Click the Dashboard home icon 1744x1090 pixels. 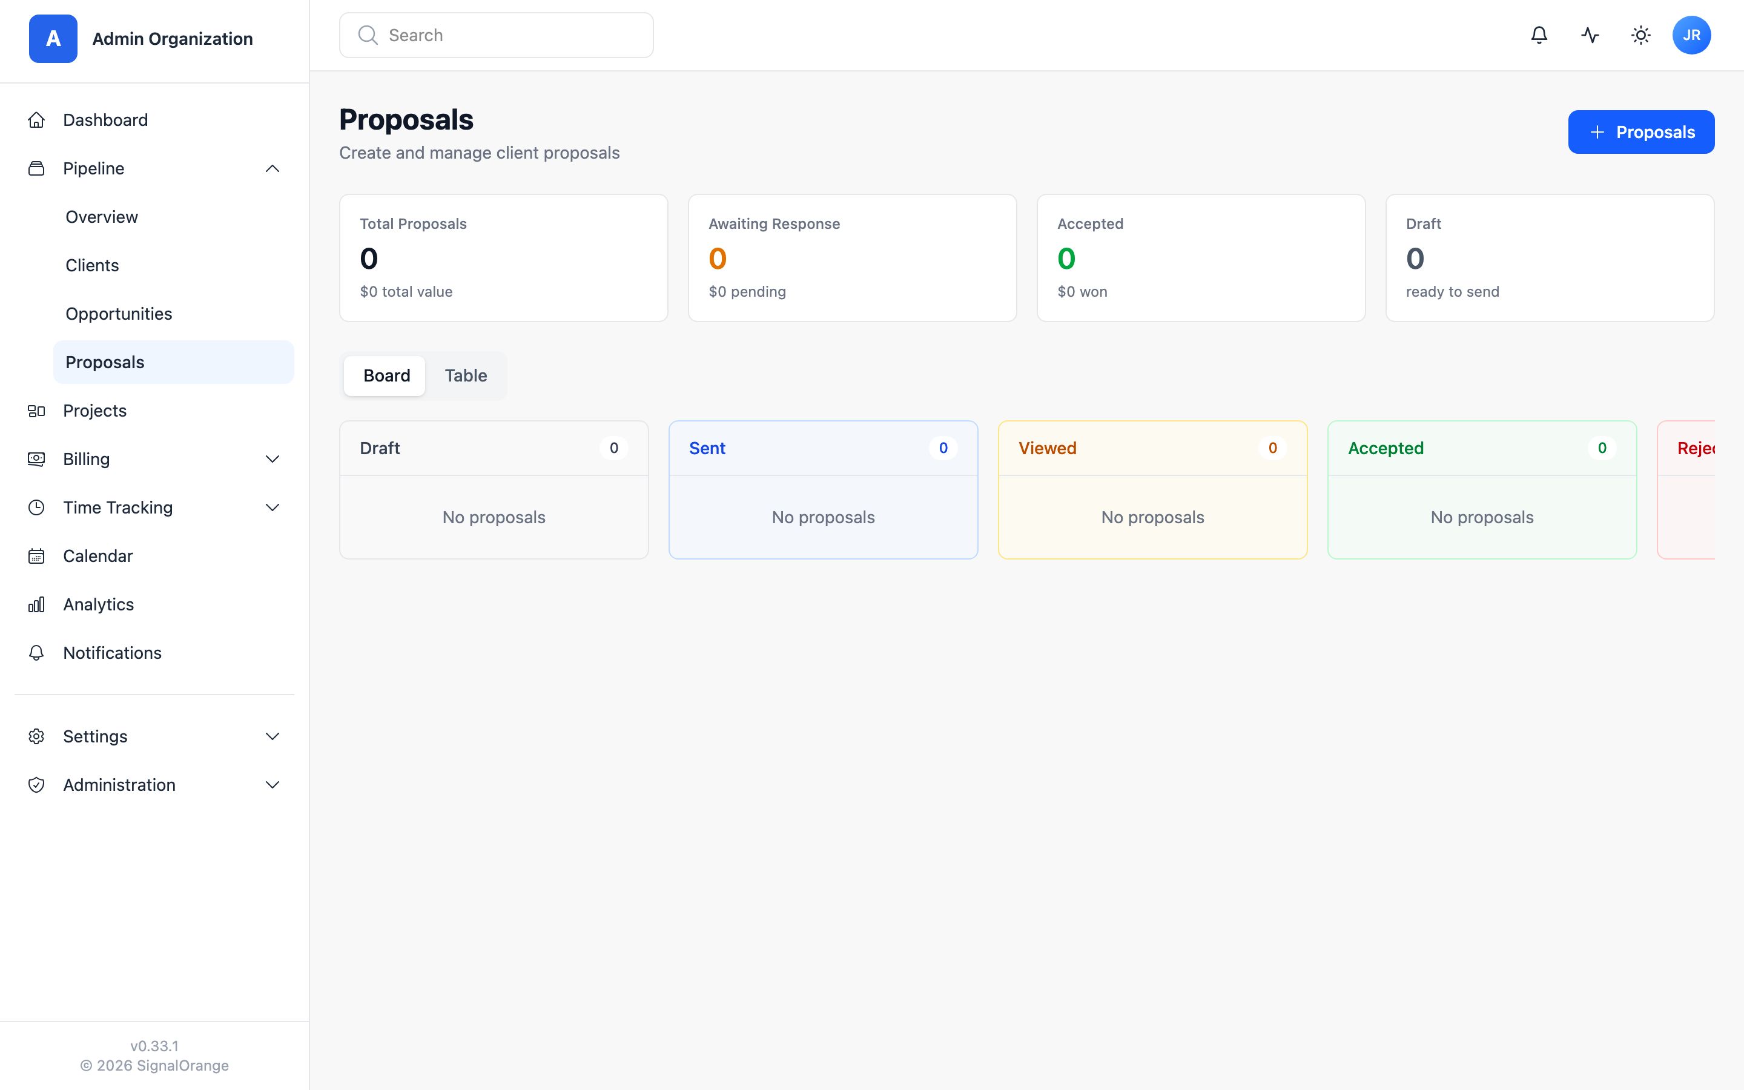pos(36,120)
